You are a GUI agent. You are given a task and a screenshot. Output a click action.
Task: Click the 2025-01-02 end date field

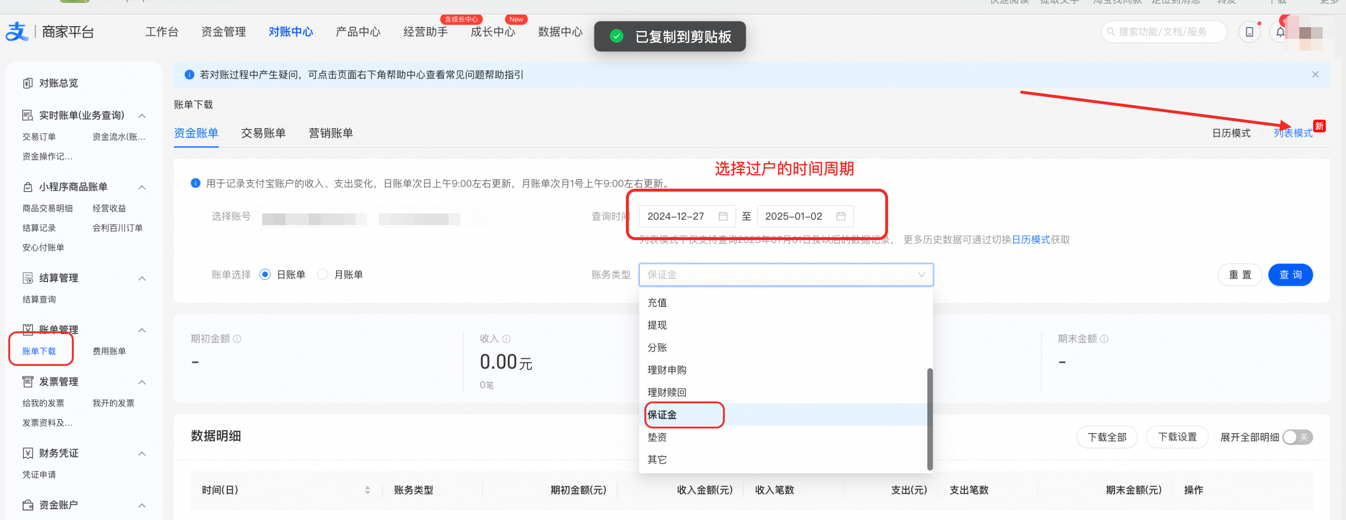tap(805, 216)
